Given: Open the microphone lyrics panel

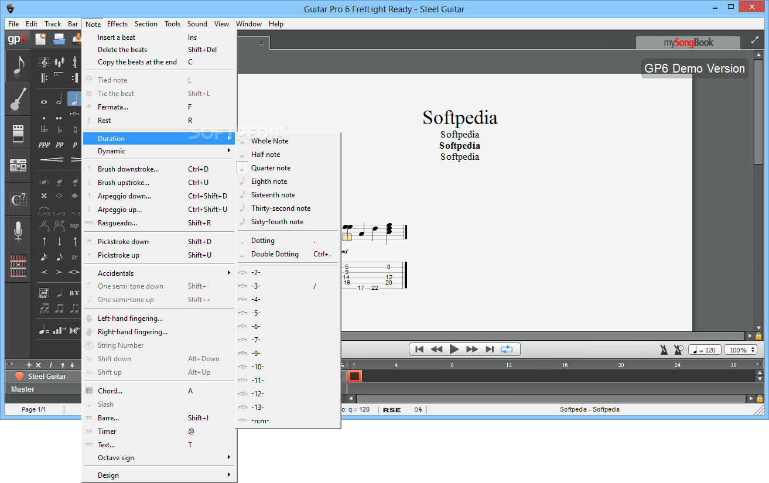Looking at the screenshot, I should point(18,232).
